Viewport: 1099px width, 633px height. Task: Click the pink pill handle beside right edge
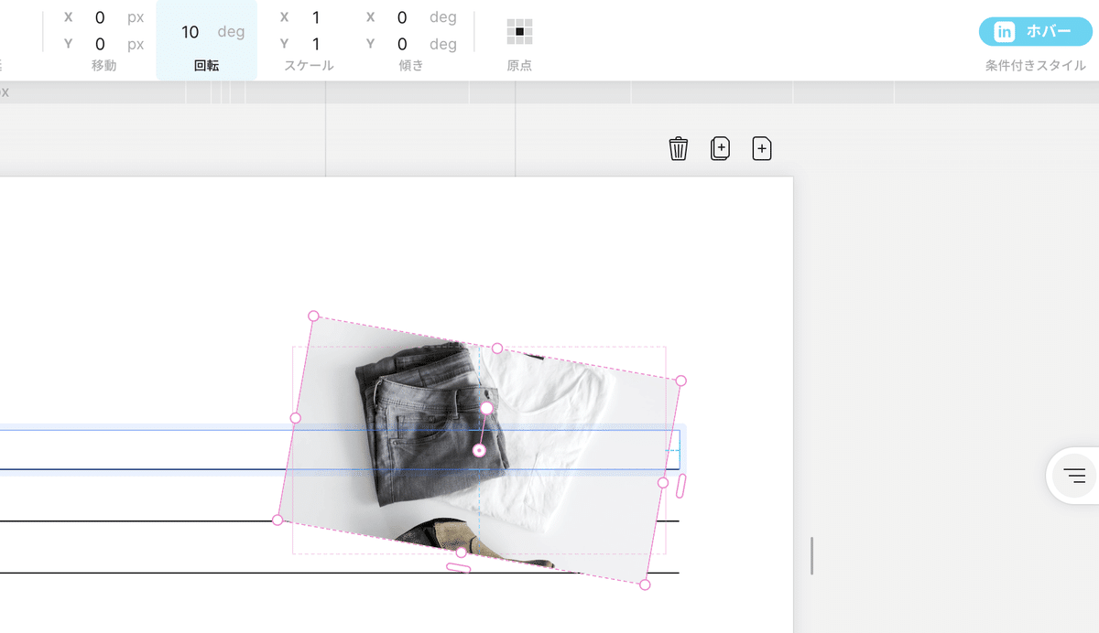pos(681,486)
